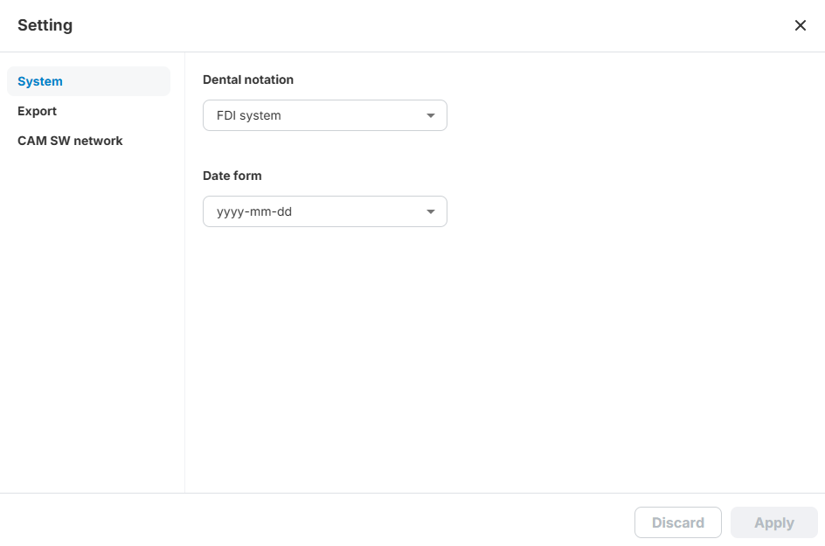Click the Export item under System
Screen dimensions: 825x546
(x=37, y=111)
